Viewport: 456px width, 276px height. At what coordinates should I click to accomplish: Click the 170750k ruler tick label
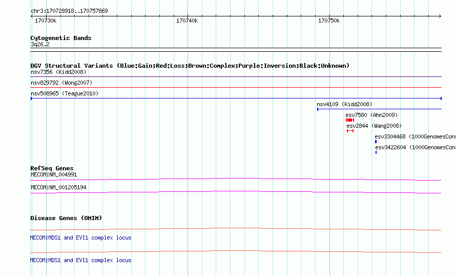329,21
